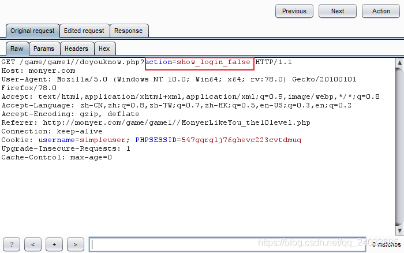The height and width of the screenshot is (253, 404).
Task: Go to next match with > button
Action: click(x=76, y=244)
